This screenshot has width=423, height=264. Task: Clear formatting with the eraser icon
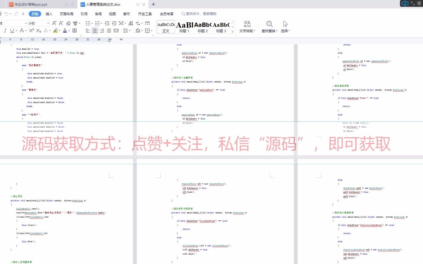(x=68, y=23)
